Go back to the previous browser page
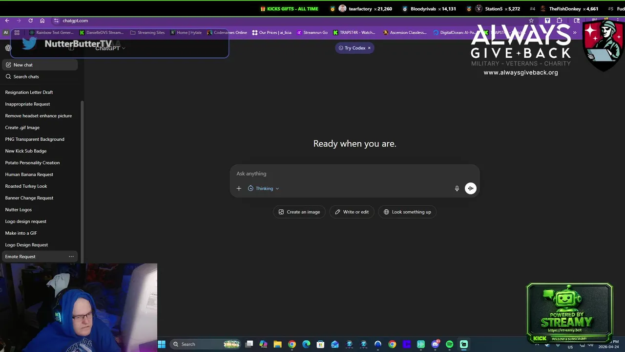625x352 pixels. (x=7, y=21)
